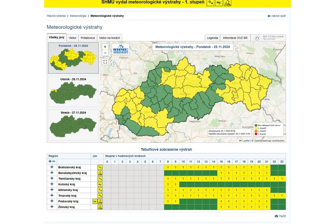The height and width of the screenshot is (224, 336).
Task: Expand the Trenčiansky kraj districts
Action: pyautogui.click(x=52, y=179)
